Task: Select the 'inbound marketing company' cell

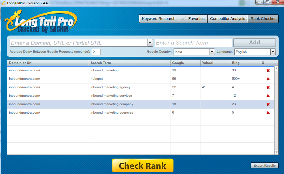Action: pyautogui.click(x=129, y=104)
